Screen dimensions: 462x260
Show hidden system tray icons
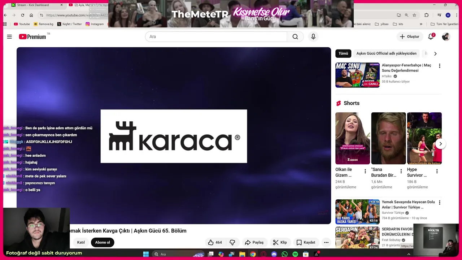coord(409,254)
